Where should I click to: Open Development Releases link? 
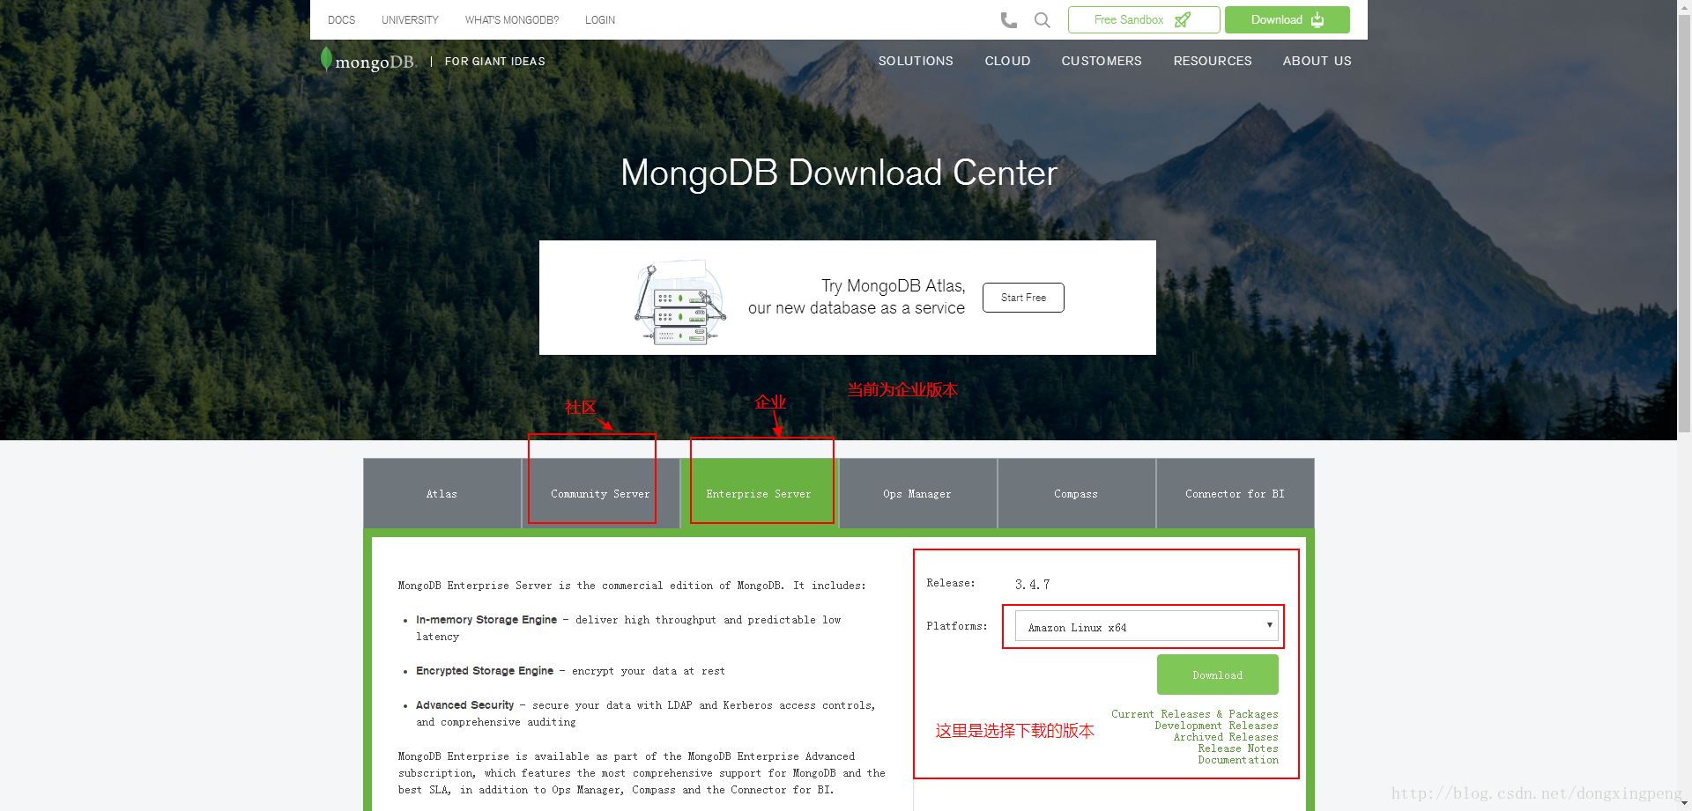(1216, 726)
